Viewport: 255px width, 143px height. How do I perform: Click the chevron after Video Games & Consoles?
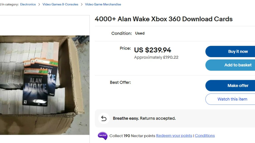(x=82, y=4)
